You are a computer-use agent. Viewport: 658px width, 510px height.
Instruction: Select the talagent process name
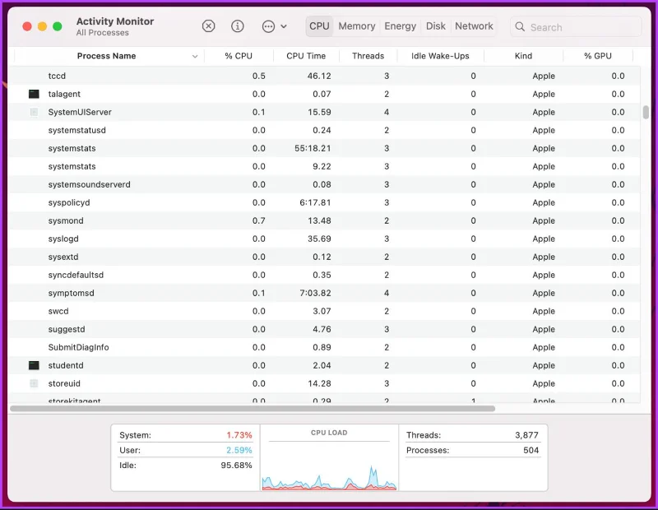[x=64, y=94]
